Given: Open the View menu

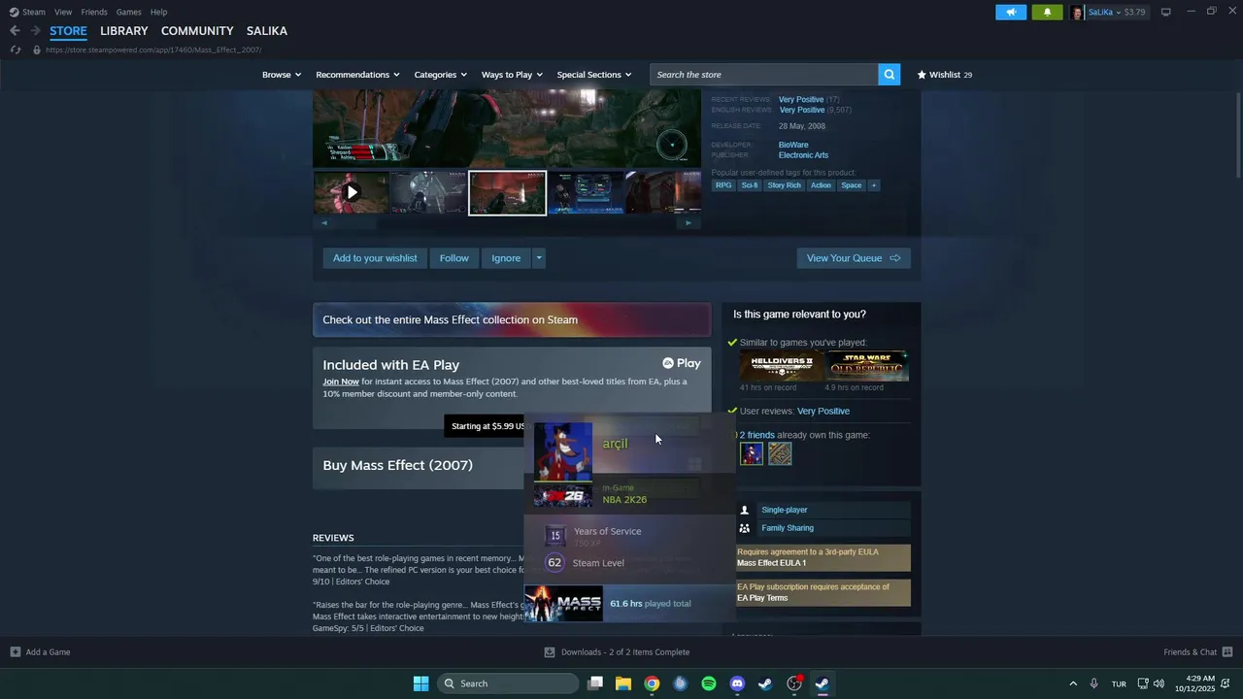Looking at the screenshot, I should (x=63, y=12).
